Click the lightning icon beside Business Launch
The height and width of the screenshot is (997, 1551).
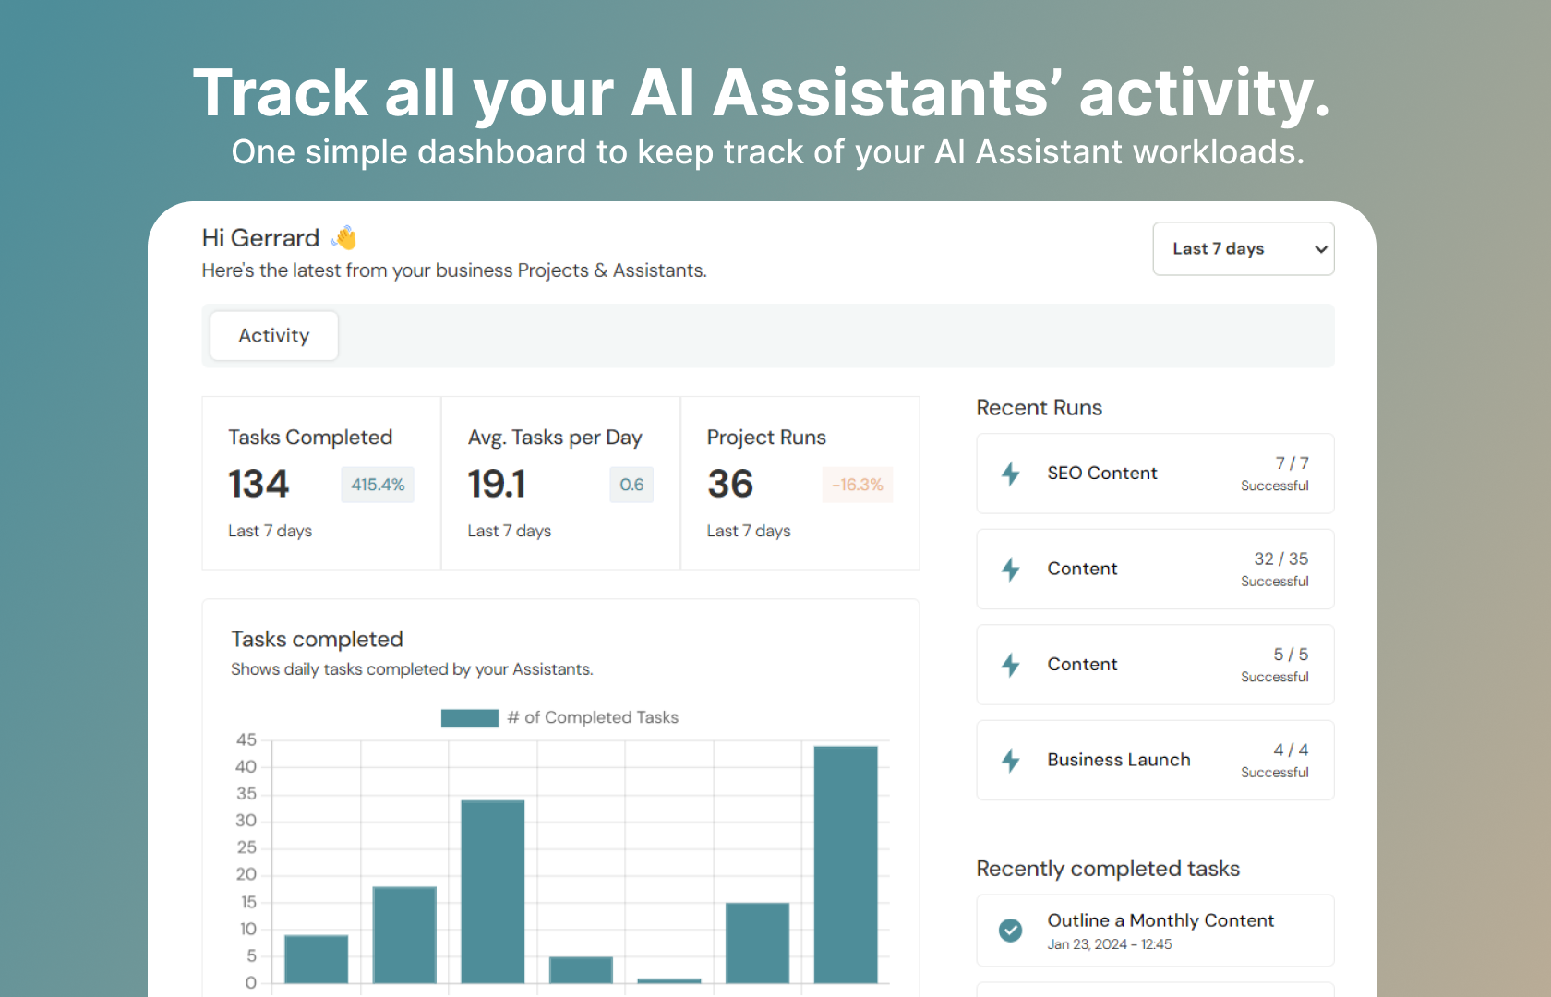pyautogui.click(x=1011, y=760)
